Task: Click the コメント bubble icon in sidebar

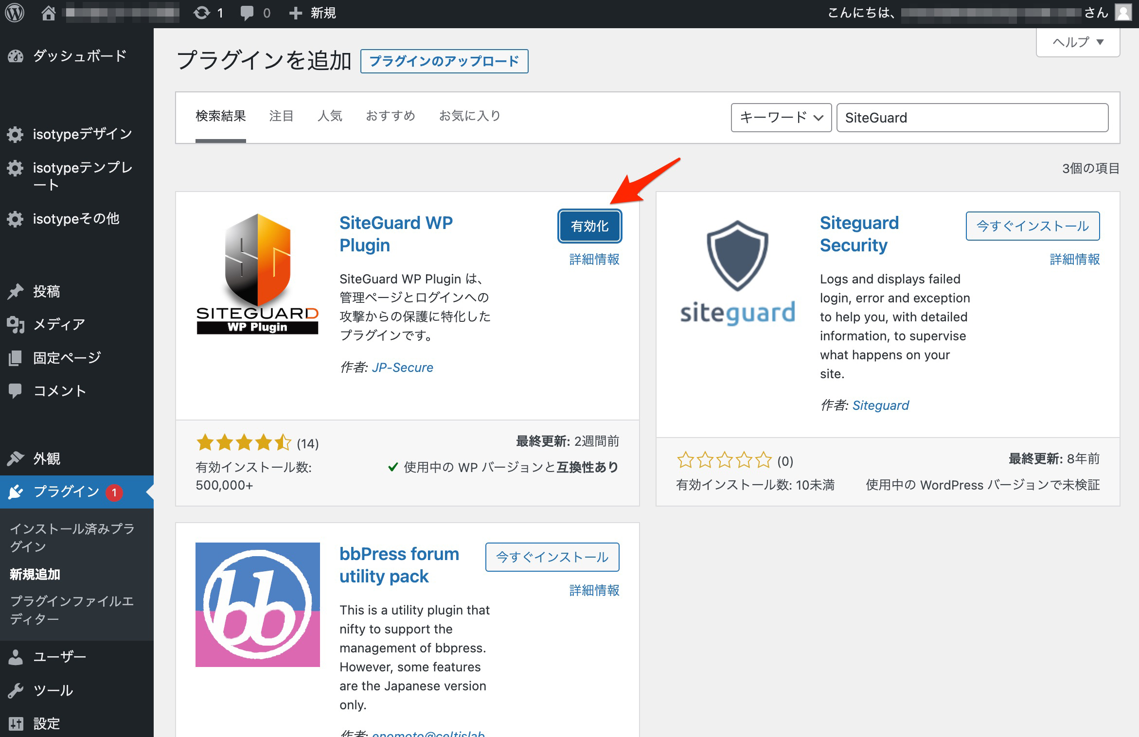Action: (16, 391)
